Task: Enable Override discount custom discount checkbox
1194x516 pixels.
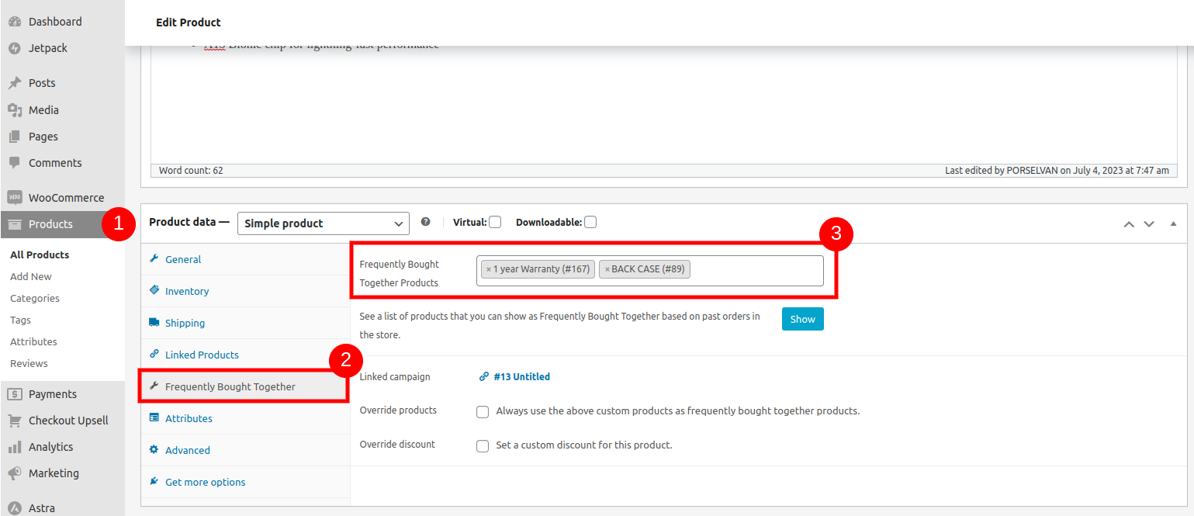Action: [x=483, y=446]
